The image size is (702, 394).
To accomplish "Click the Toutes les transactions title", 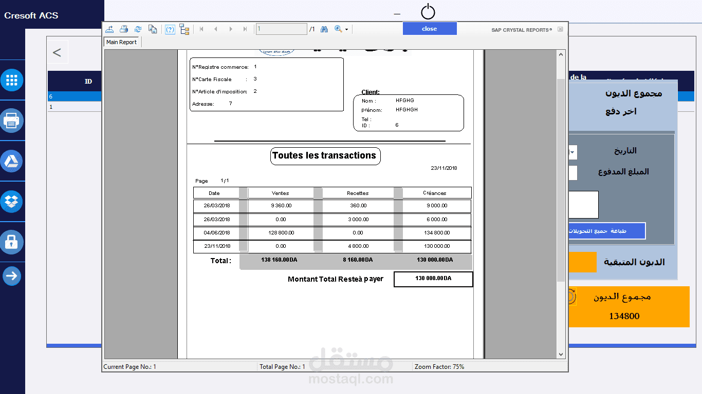I will point(324,155).
